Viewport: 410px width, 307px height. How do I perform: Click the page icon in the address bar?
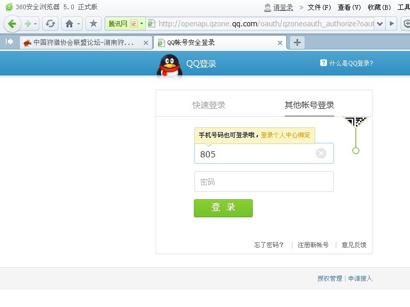coord(152,24)
